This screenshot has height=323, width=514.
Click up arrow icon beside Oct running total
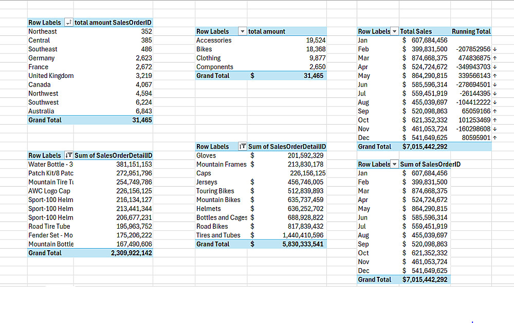click(494, 120)
